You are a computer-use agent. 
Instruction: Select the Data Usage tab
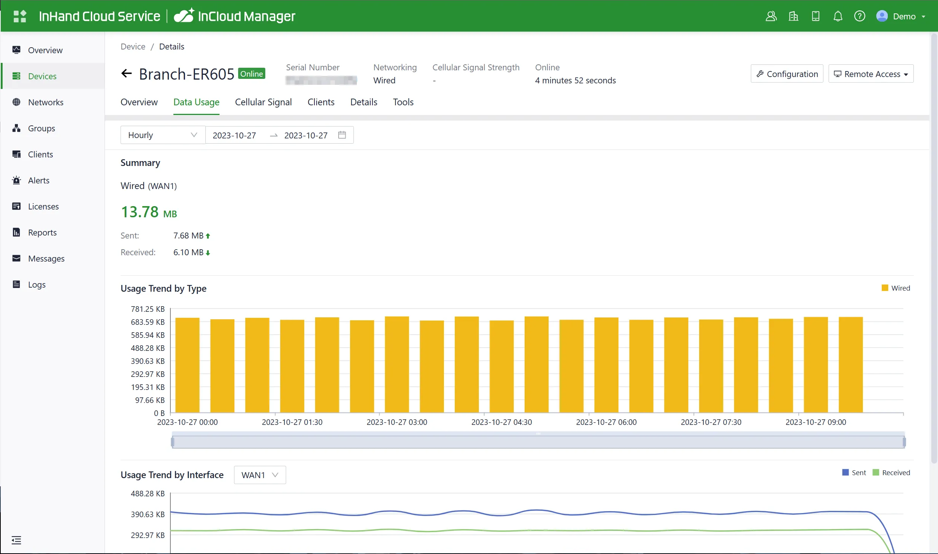pos(196,102)
